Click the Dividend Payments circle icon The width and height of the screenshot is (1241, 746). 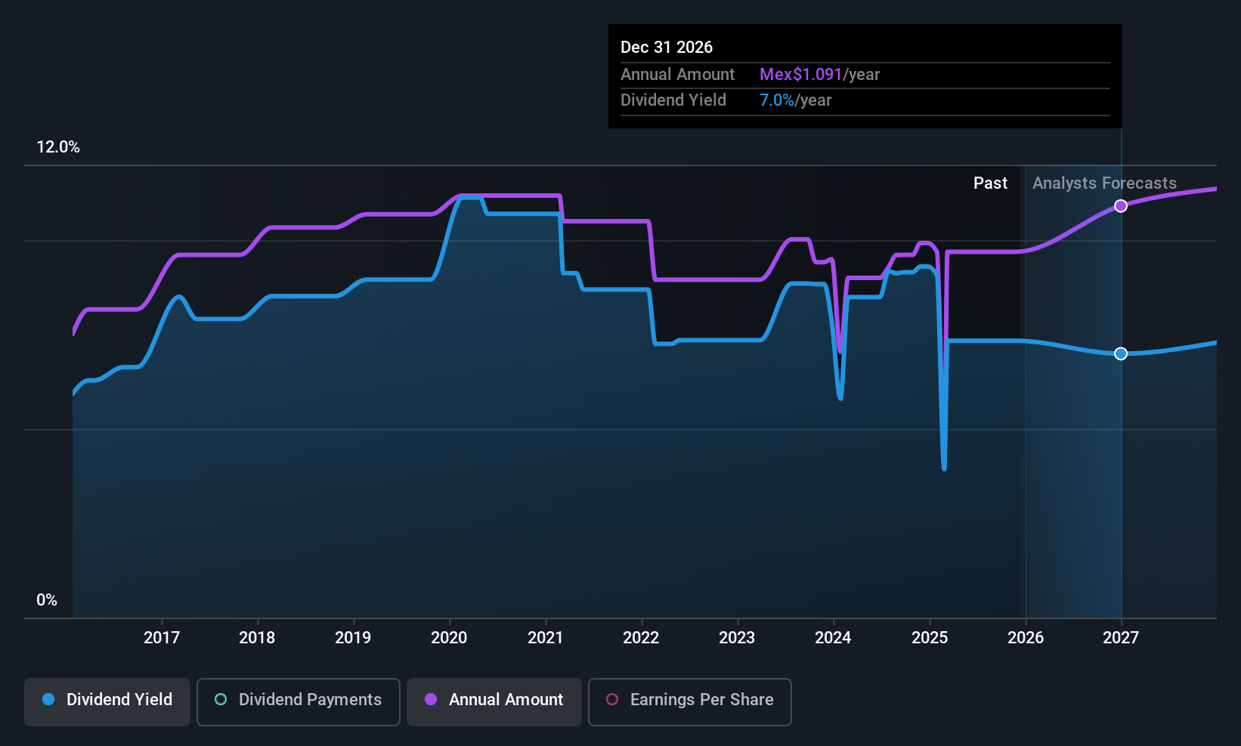(x=220, y=700)
